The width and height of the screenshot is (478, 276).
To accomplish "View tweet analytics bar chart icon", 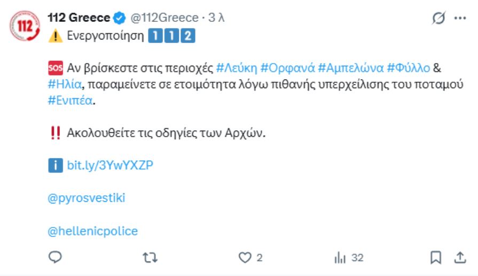I will [340, 258].
